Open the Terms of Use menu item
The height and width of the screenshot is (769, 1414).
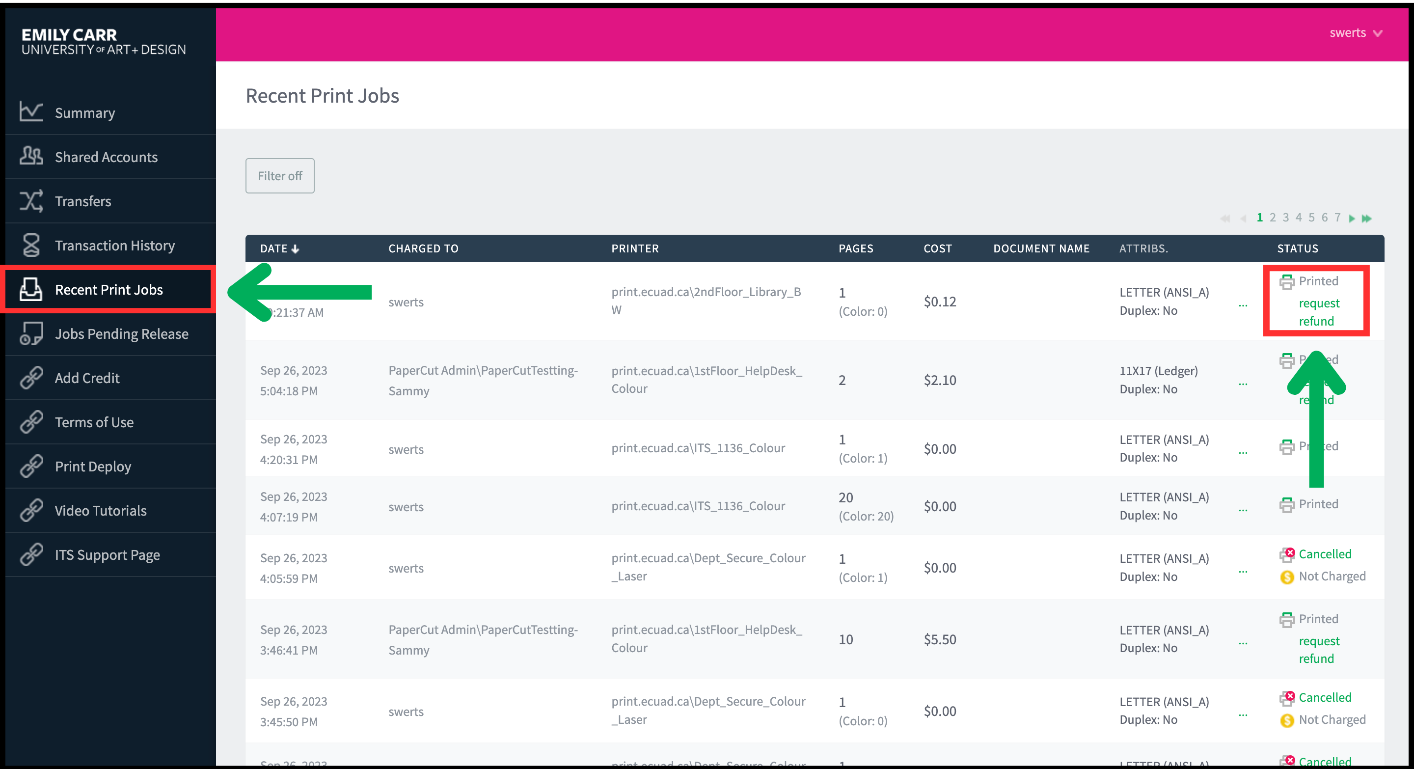(x=94, y=422)
